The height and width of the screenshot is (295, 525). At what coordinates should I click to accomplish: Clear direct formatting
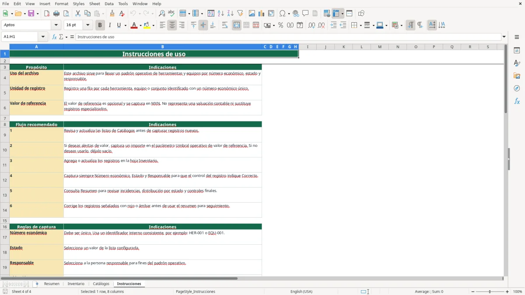tap(122, 14)
